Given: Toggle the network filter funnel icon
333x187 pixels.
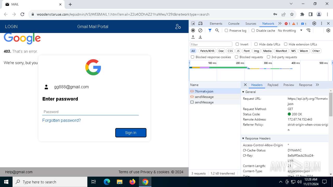Looking at the screenshot, I should (x=210, y=30).
